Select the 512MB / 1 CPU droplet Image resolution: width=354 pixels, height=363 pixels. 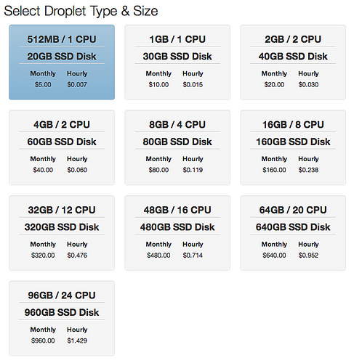[x=62, y=62]
